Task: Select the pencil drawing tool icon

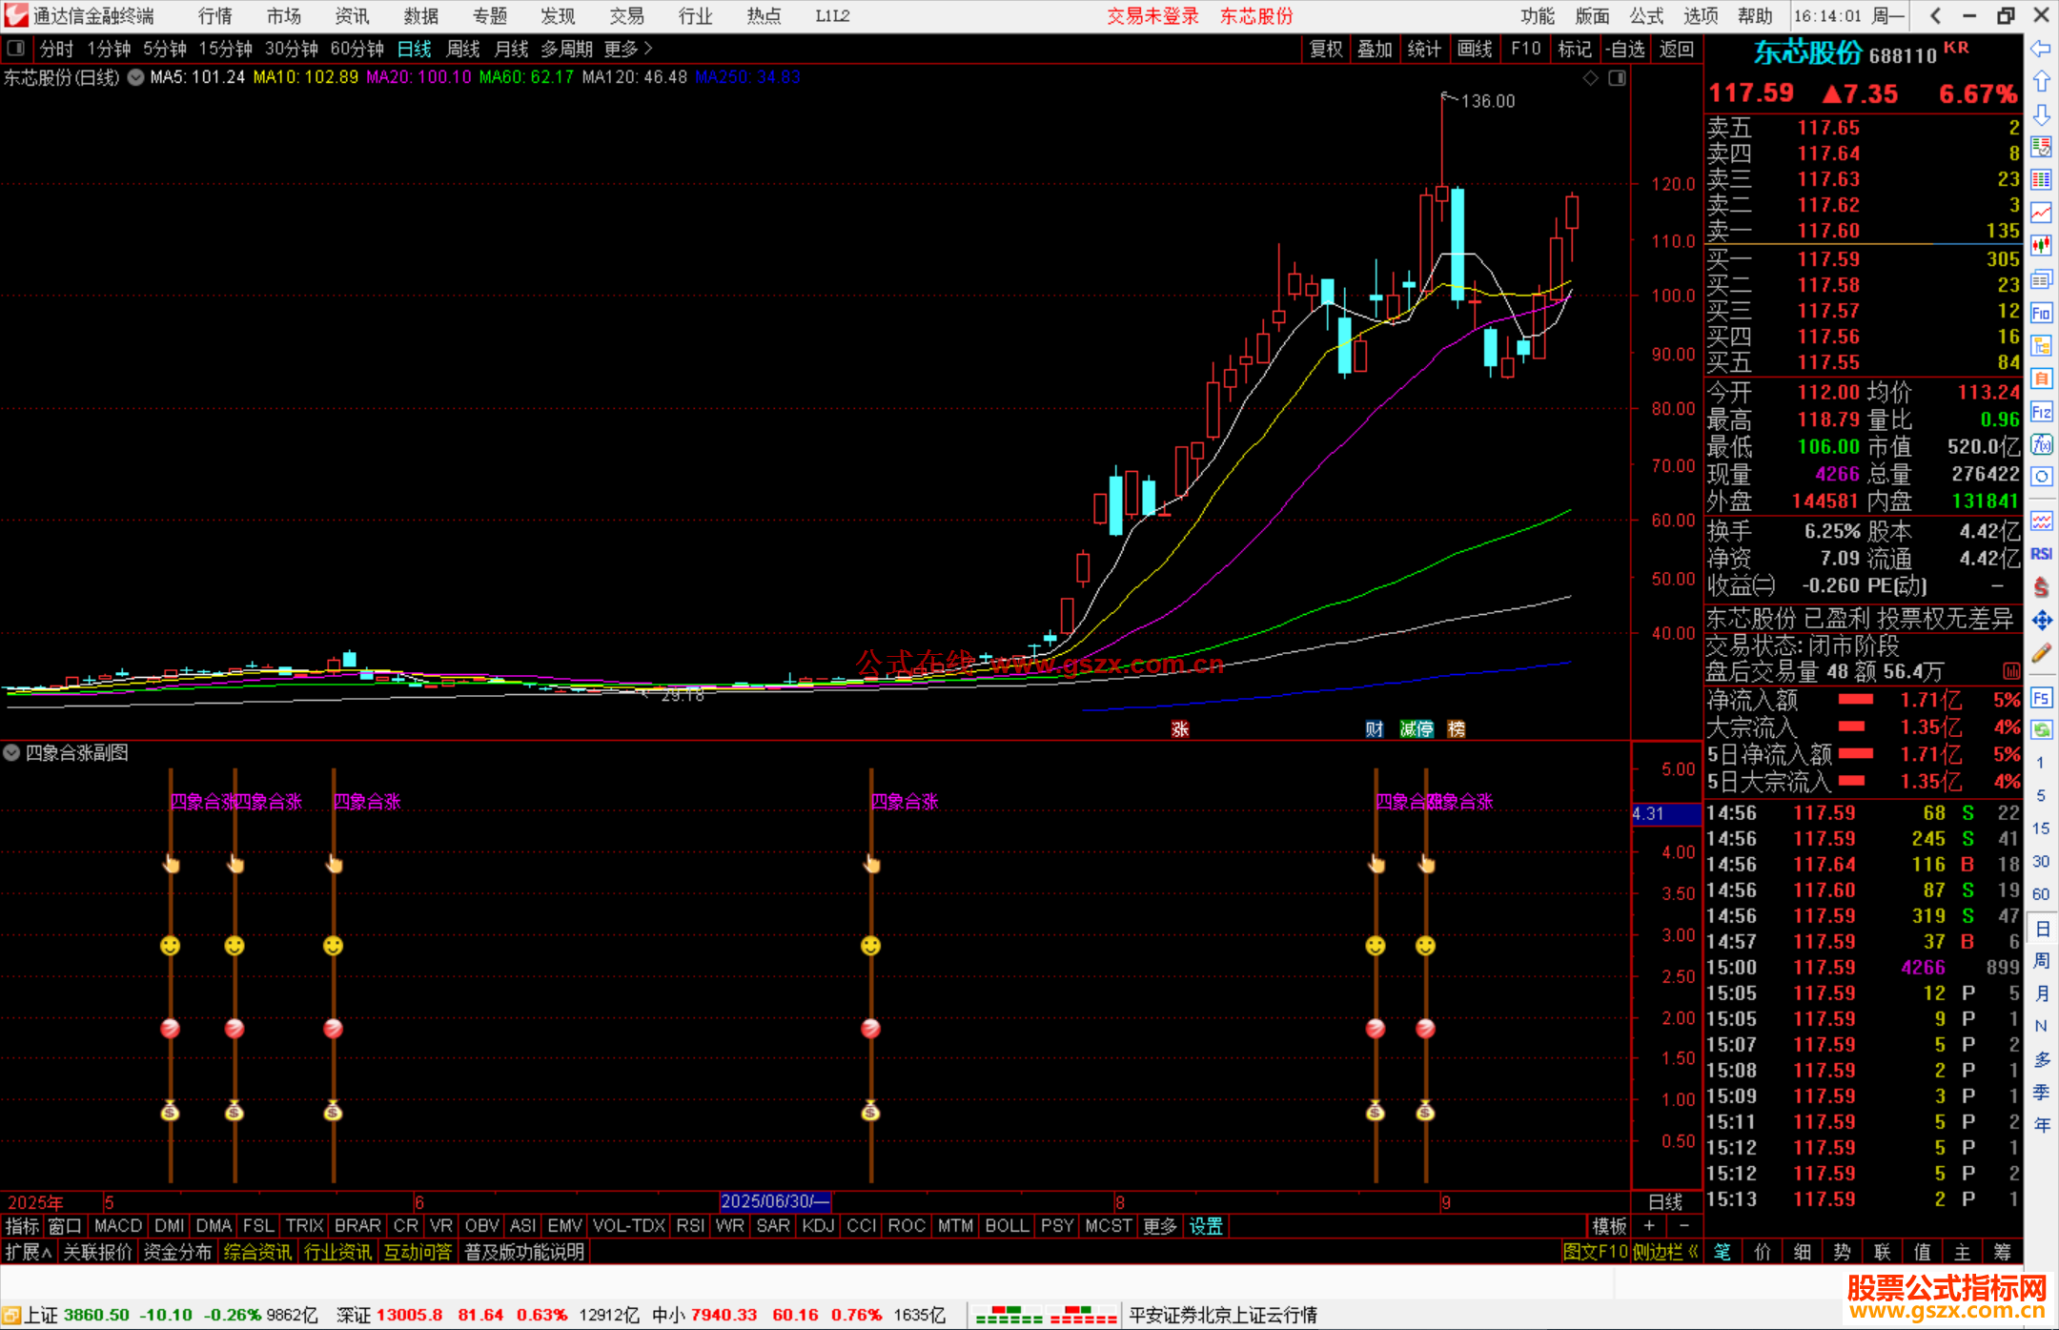Action: [x=2041, y=653]
